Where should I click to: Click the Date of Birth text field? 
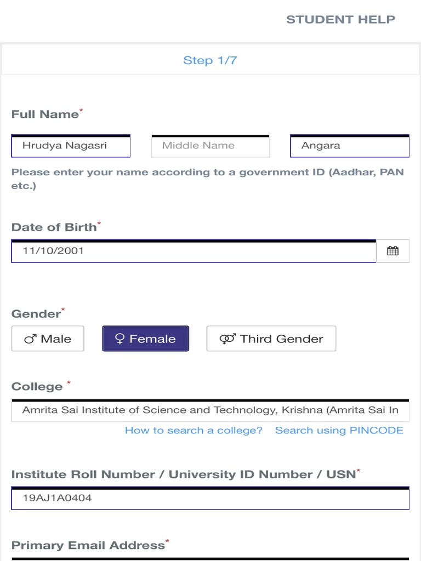[194, 251]
